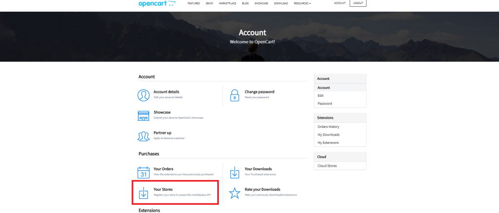499x213 pixels.
Task: Open the Your Stores link
Action: point(163,190)
